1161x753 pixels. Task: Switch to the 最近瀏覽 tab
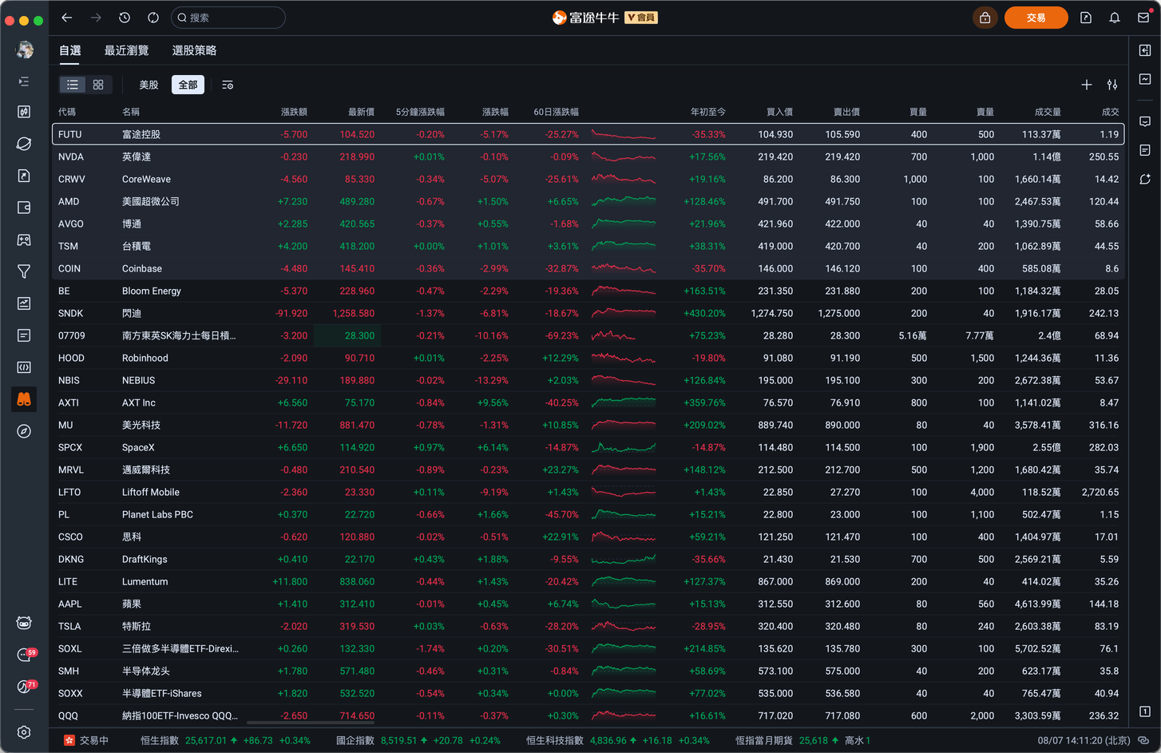pyautogui.click(x=126, y=50)
